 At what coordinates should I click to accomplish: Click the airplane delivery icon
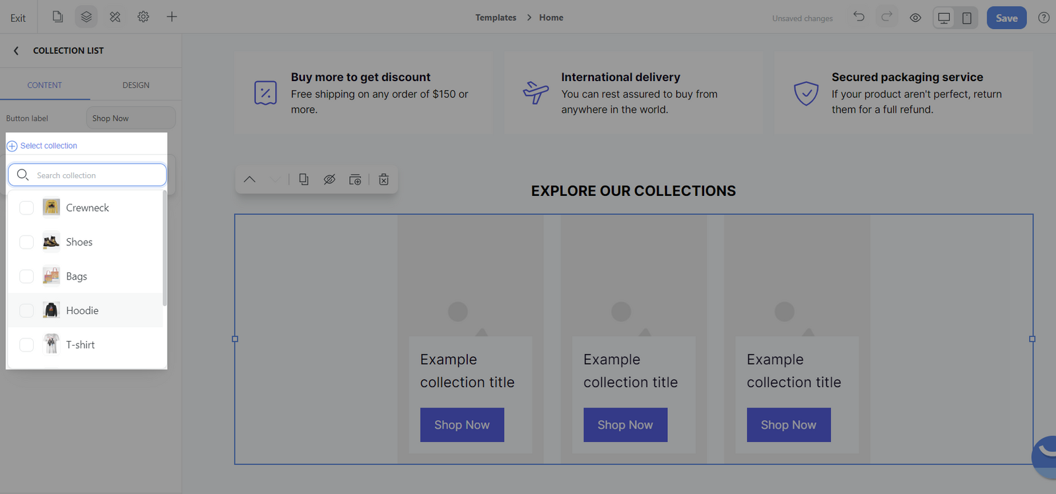point(535,93)
